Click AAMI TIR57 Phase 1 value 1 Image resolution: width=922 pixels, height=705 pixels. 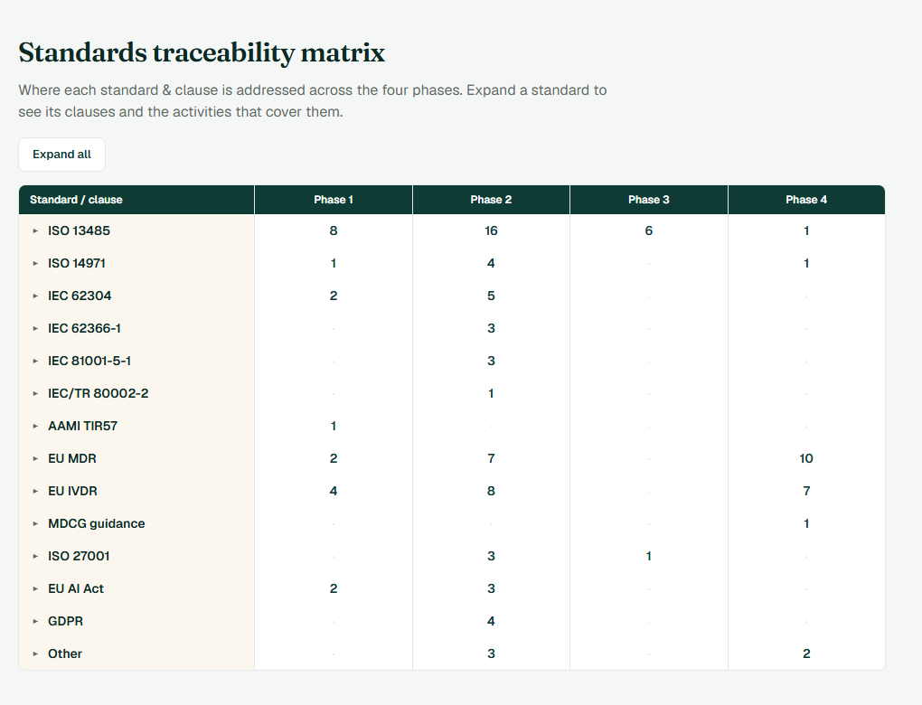[334, 426]
